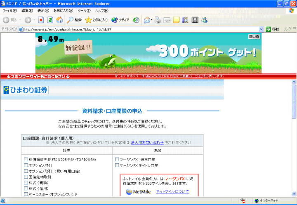297x205 pixels.
Task: Click the Forward navigation arrow
Action: click(28, 20)
